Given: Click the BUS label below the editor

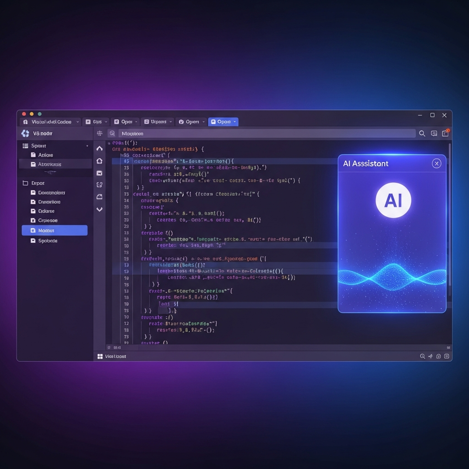Looking at the screenshot, I should tap(117, 348).
